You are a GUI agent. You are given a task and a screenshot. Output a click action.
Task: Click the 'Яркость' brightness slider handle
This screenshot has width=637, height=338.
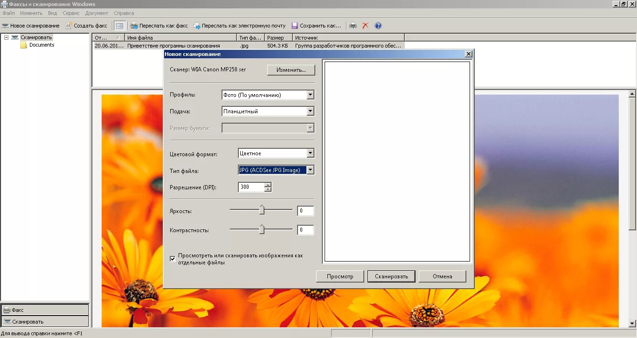[262, 210]
